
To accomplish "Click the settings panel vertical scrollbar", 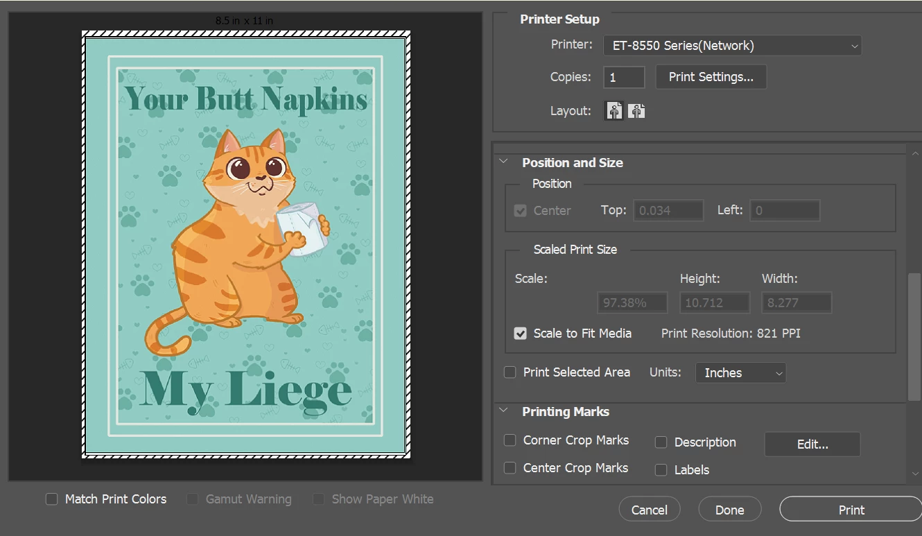I will [914, 336].
